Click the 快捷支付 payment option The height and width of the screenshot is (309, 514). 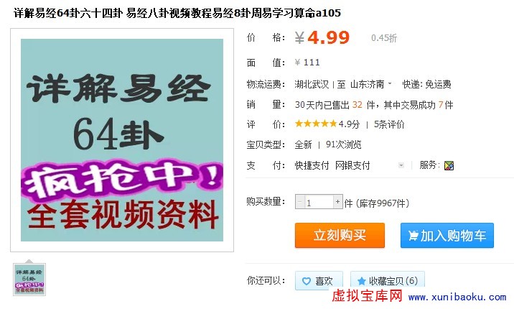312,165
